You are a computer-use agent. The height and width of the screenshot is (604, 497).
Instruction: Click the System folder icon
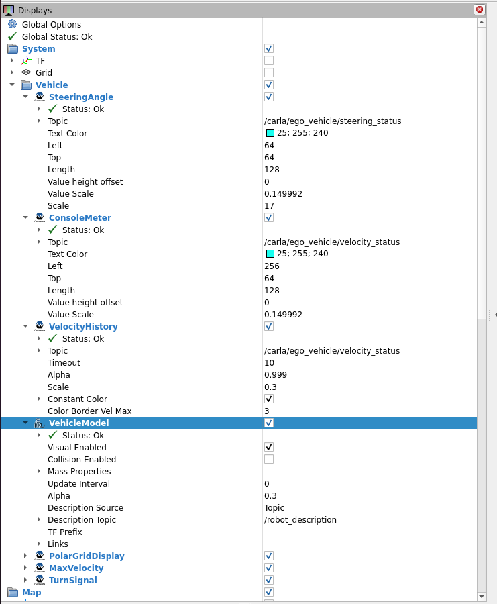click(13, 48)
